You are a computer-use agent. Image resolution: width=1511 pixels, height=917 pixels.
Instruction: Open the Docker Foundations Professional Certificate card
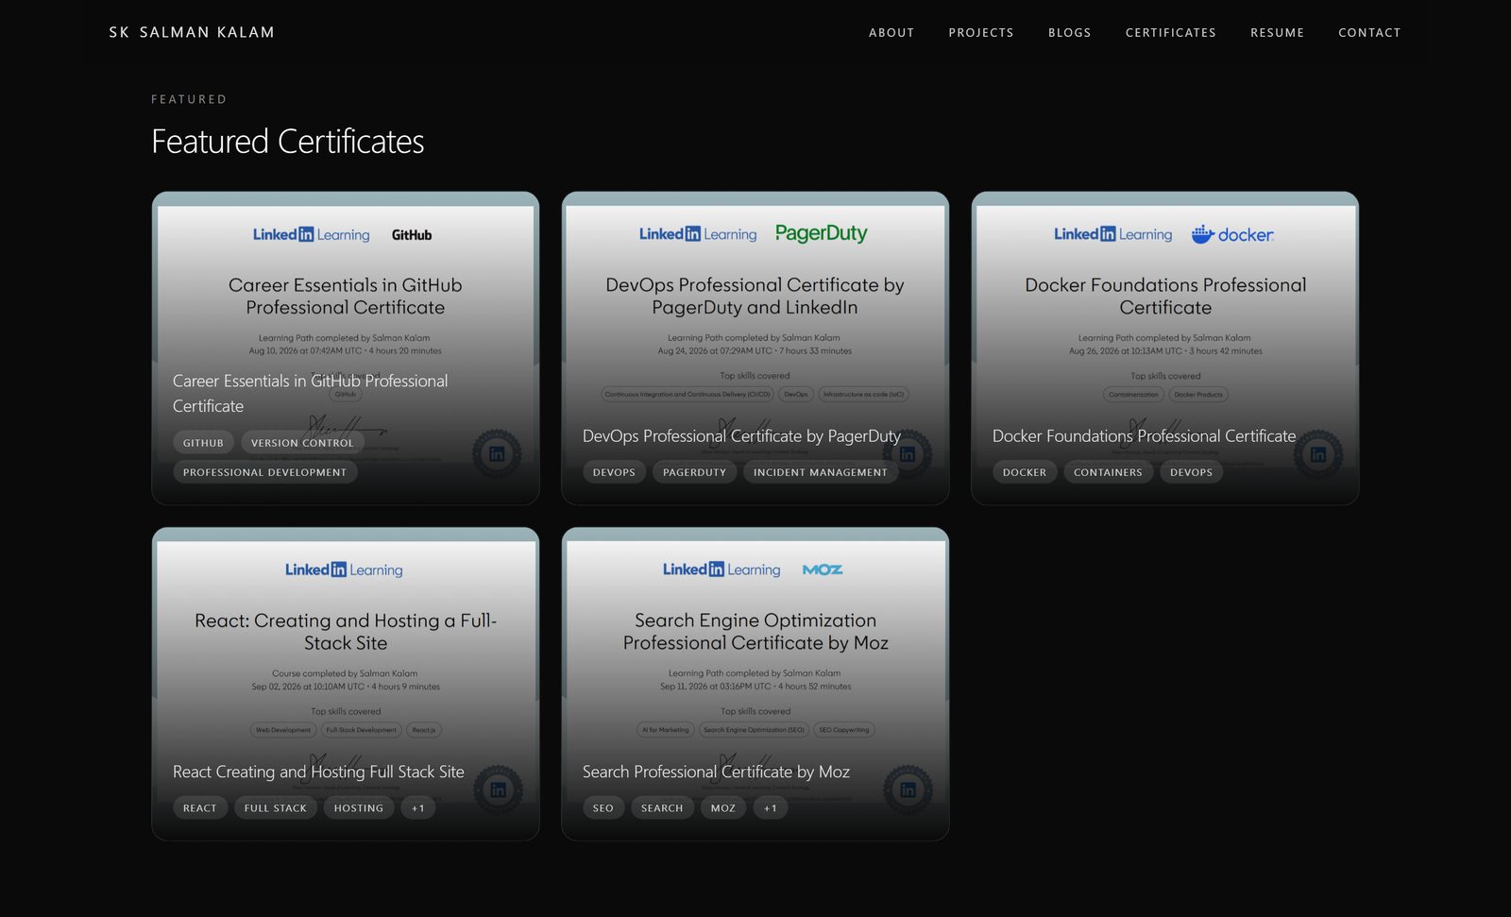point(1165,348)
